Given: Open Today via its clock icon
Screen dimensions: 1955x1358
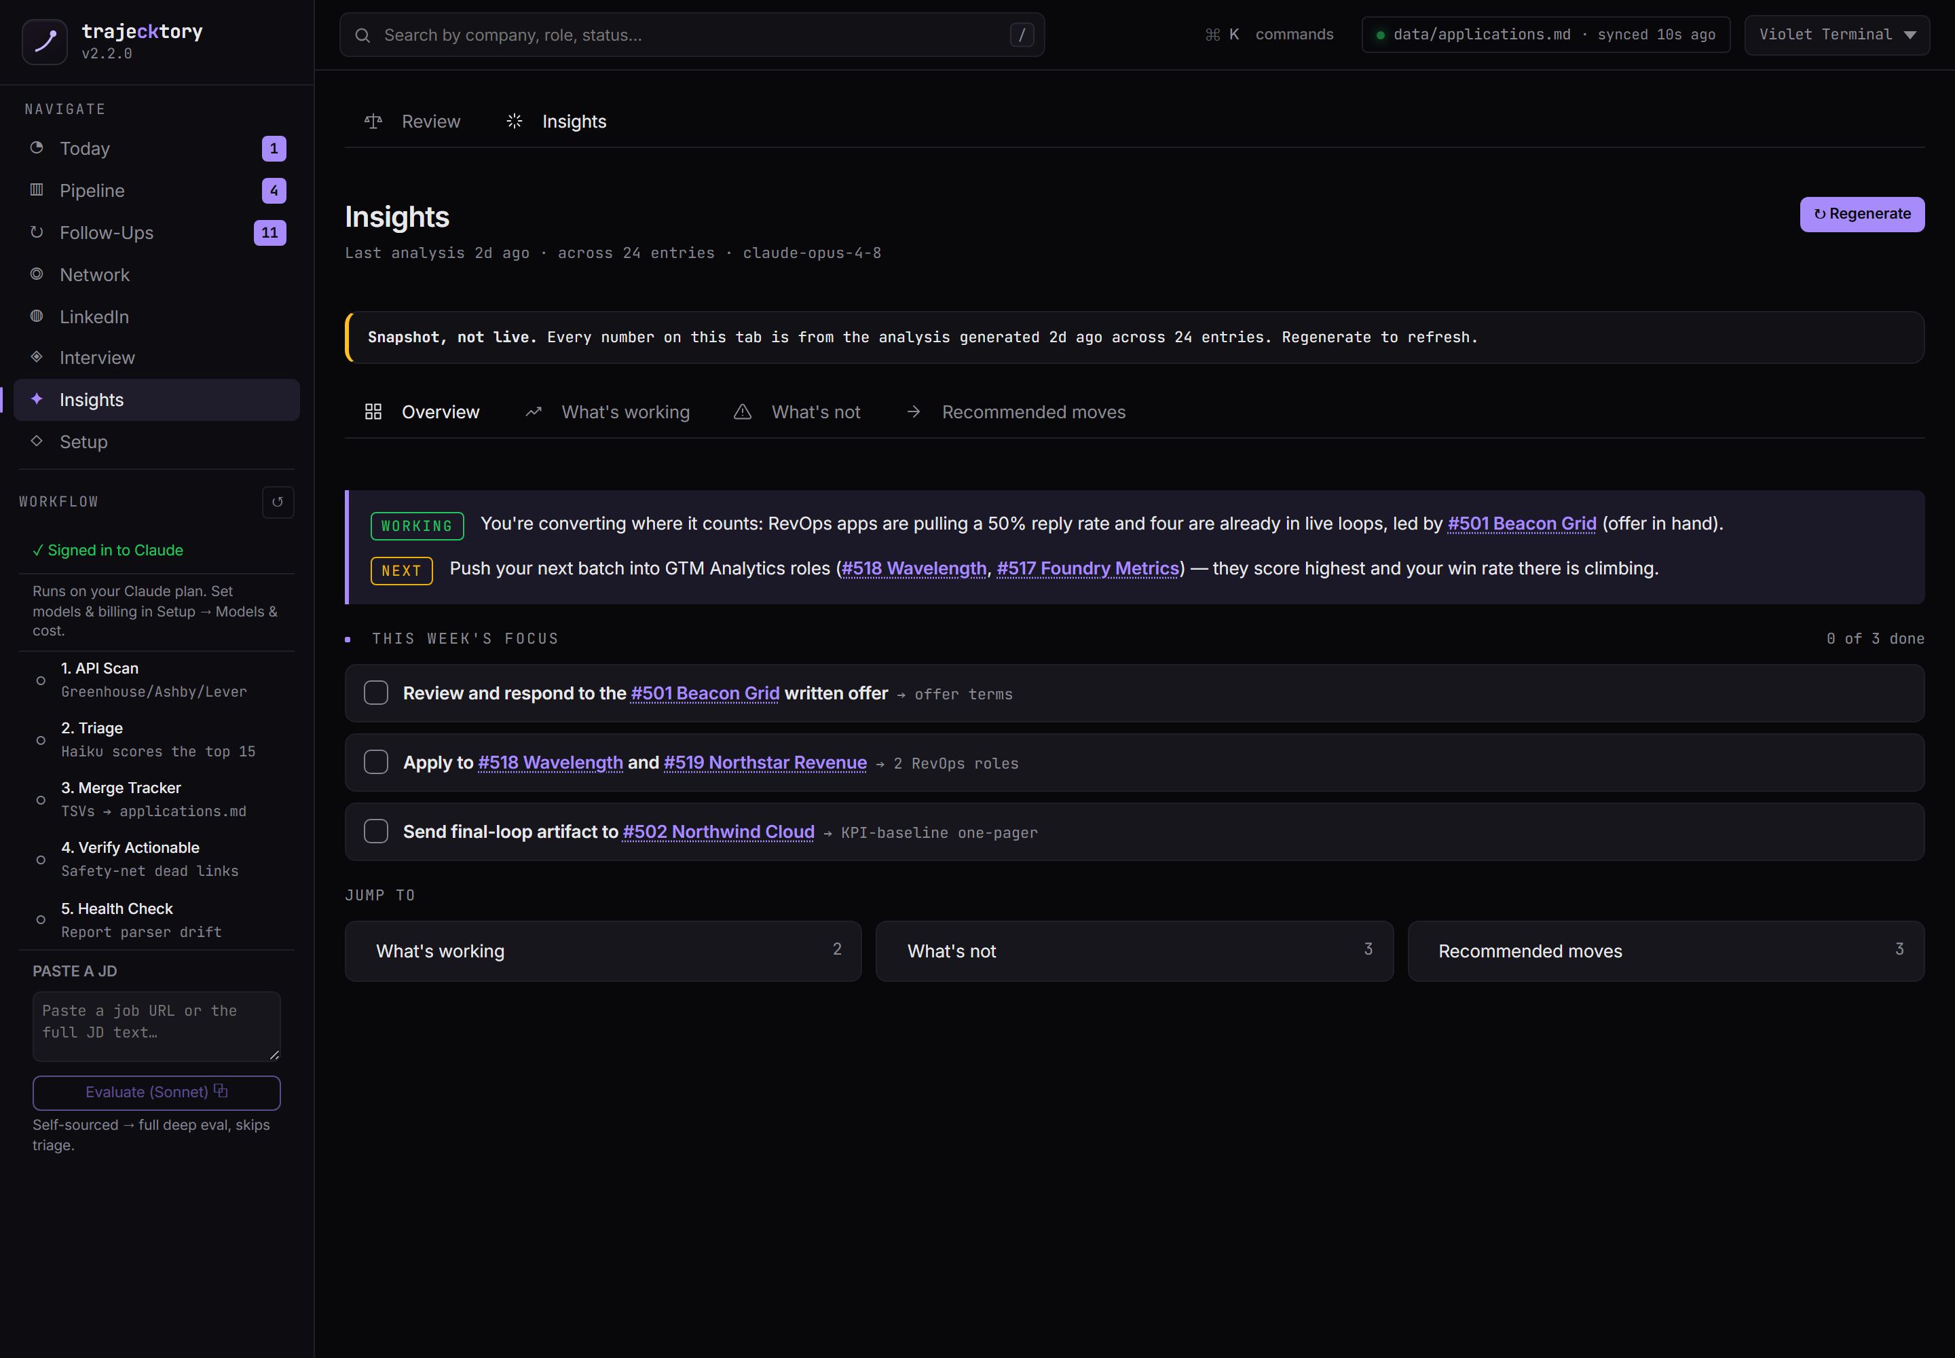Looking at the screenshot, I should [x=37, y=148].
